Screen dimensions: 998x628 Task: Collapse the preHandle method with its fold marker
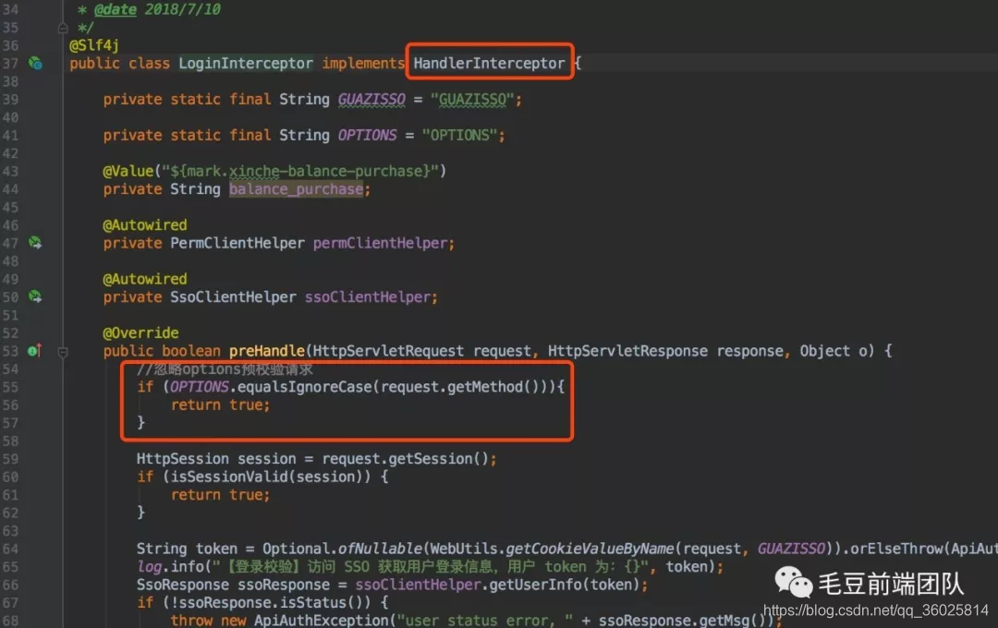(x=63, y=351)
